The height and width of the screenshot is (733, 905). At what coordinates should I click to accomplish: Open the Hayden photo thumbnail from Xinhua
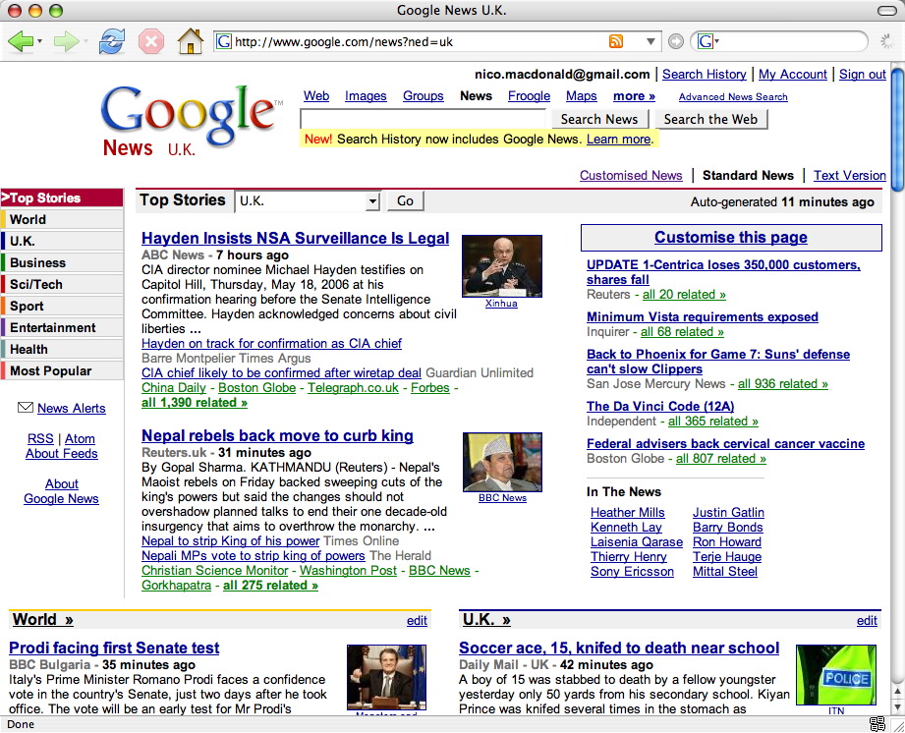[x=501, y=265]
